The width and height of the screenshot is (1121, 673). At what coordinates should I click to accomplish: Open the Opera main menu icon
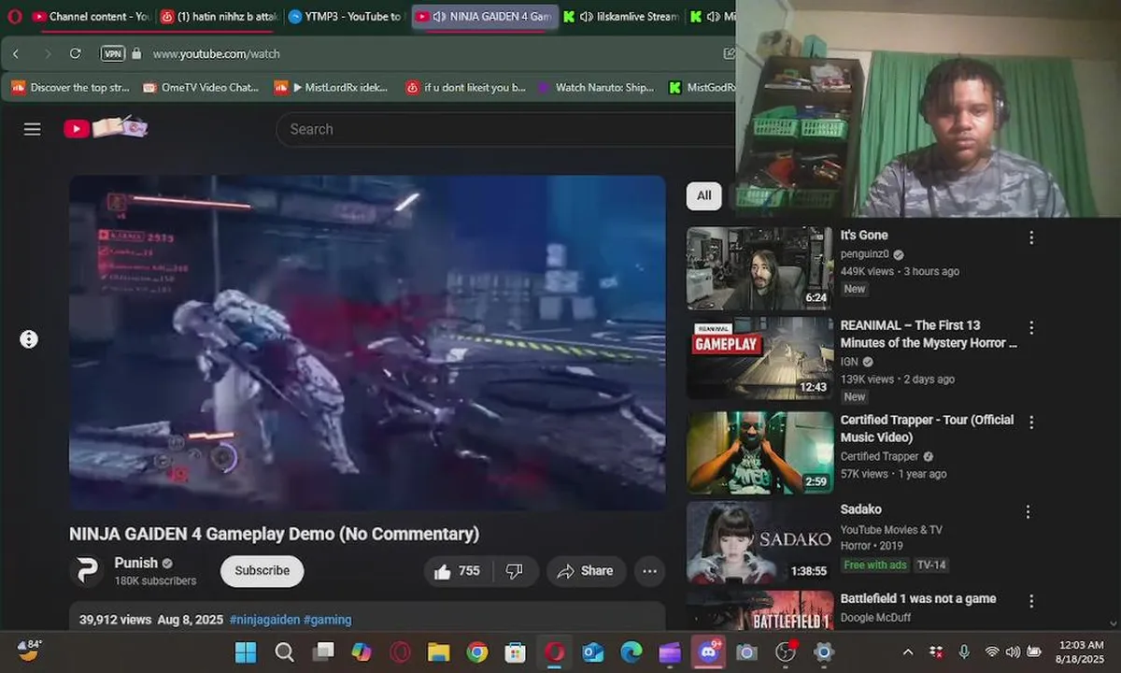(13, 16)
